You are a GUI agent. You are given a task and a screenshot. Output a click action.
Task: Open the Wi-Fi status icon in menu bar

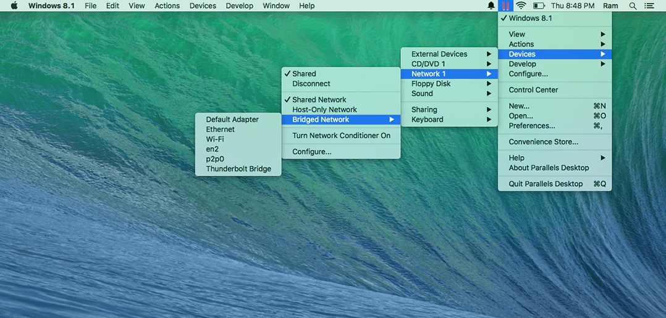pos(521,6)
